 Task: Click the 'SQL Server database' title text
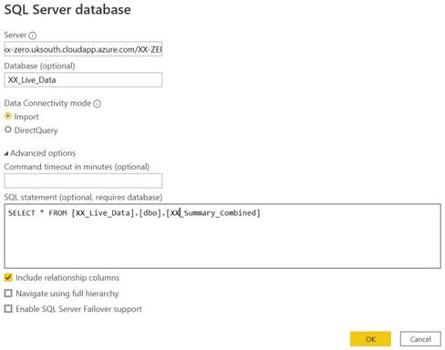pyautogui.click(x=67, y=10)
